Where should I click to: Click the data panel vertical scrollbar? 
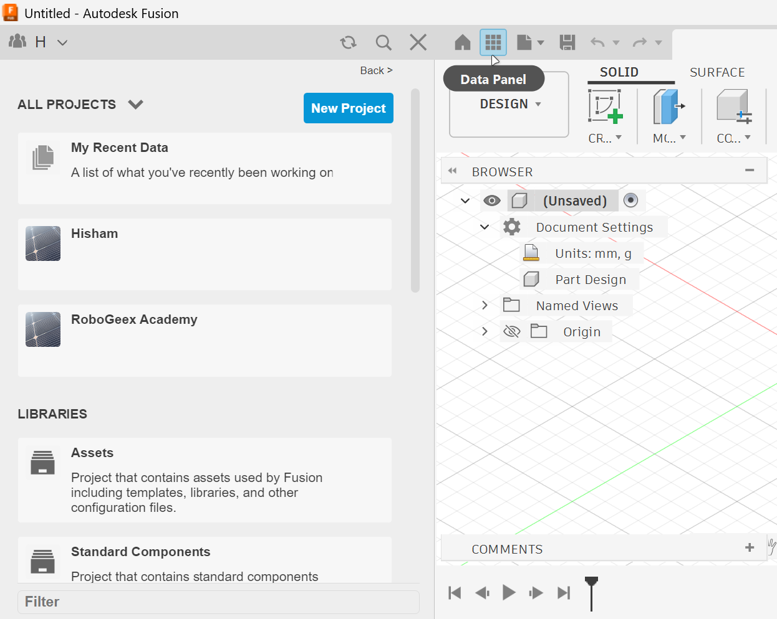(x=415, y=191)
